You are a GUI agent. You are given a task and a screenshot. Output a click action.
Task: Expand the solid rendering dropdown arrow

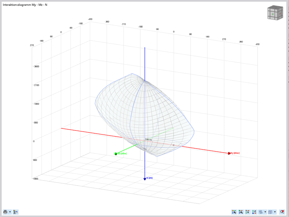(x=265, y=212)
